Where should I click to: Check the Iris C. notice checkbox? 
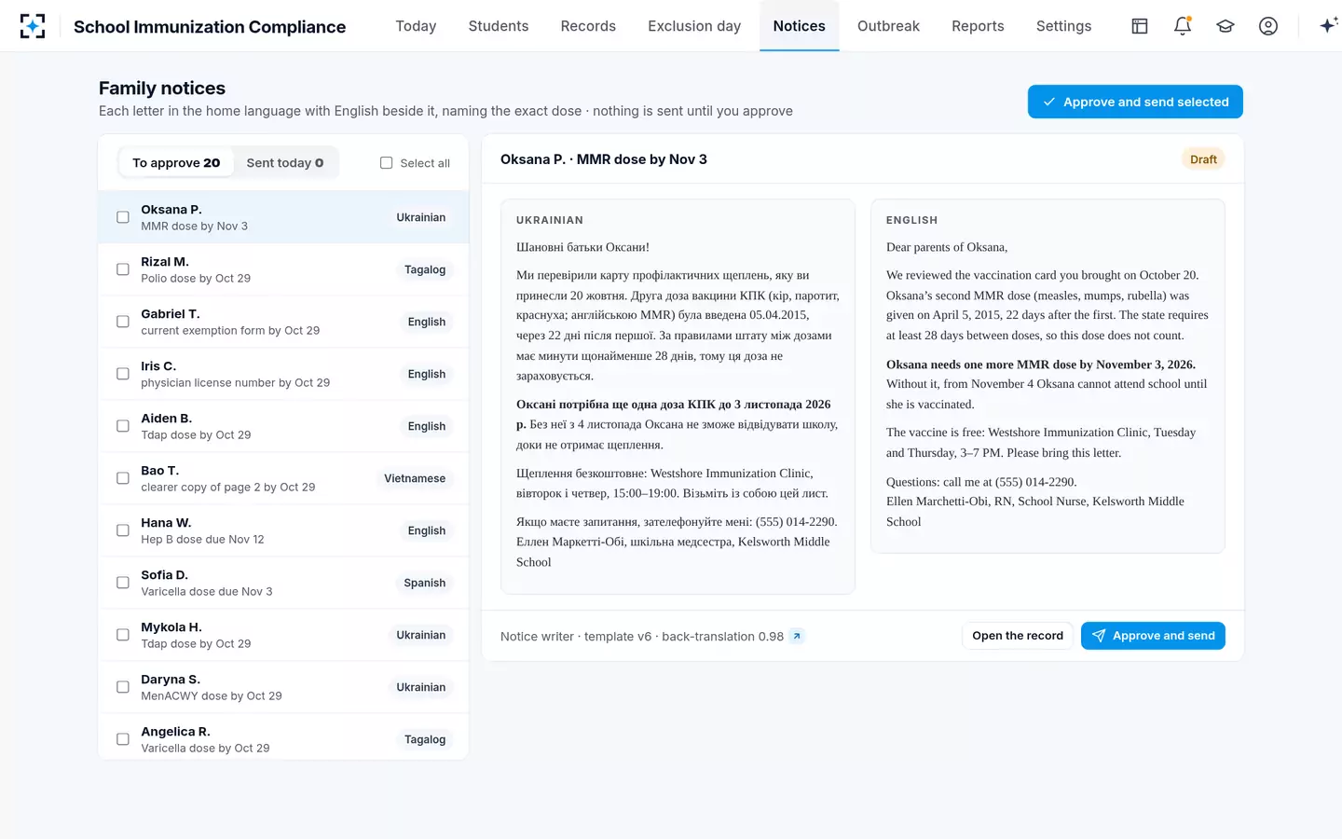[123, 374]
